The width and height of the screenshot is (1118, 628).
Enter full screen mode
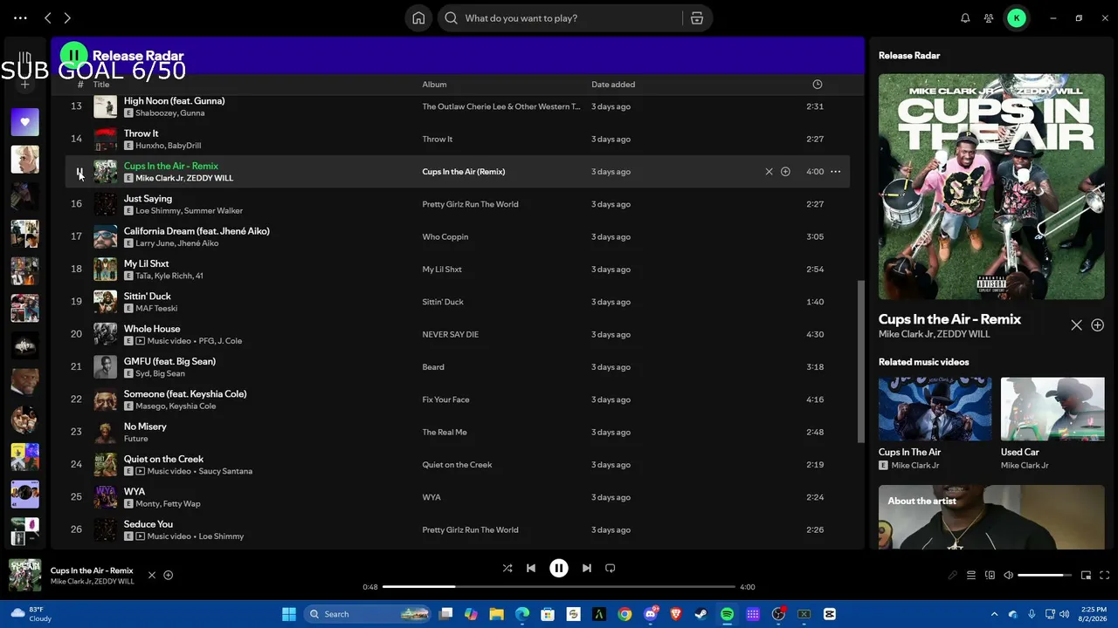1105,576
